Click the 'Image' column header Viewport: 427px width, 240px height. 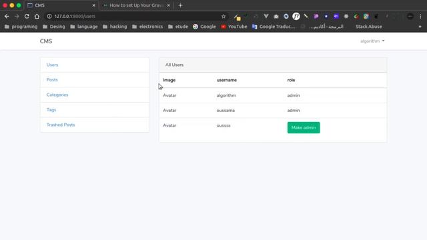click(x=169, y=80)
